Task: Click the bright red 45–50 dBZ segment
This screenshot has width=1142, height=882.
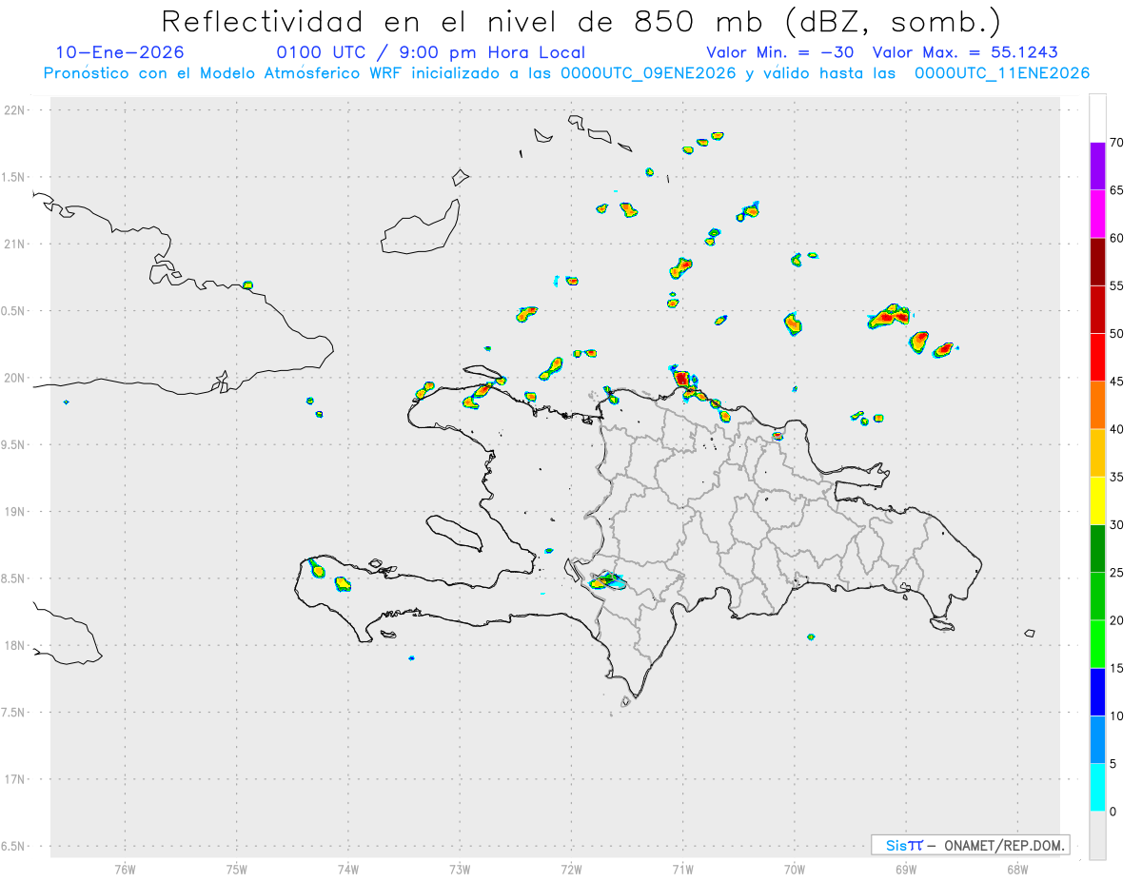Action: click(x=1097, y=357)
